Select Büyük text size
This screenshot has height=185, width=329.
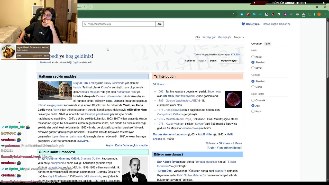click(x=253, y=68)
